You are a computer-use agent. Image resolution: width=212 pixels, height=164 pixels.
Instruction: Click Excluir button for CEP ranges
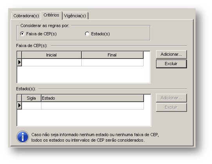(171, 64)
